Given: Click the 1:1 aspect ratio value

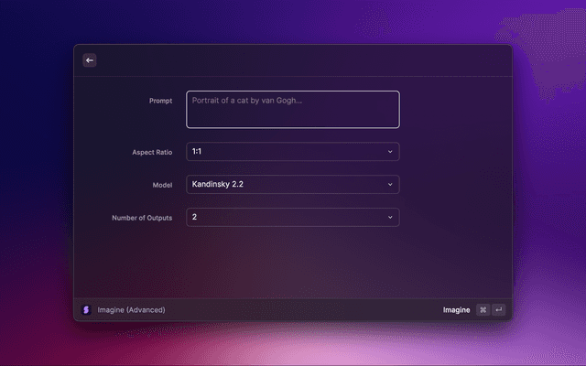Looking at the screenshot, I should [197, 151].
